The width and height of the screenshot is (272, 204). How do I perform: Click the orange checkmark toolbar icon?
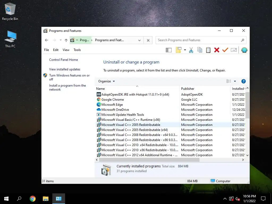click(x=225, y=50)
